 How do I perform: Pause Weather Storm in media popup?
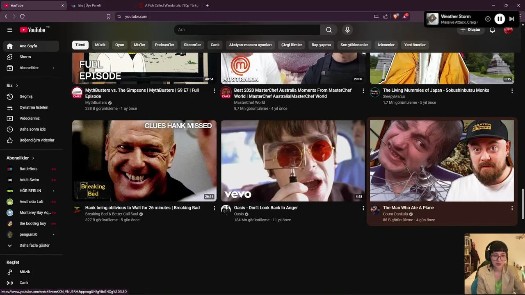(x=500, y=19)
